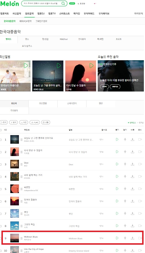Play the DOKO album from latest albums
145x253 pixels.
[x=59, y=65]
